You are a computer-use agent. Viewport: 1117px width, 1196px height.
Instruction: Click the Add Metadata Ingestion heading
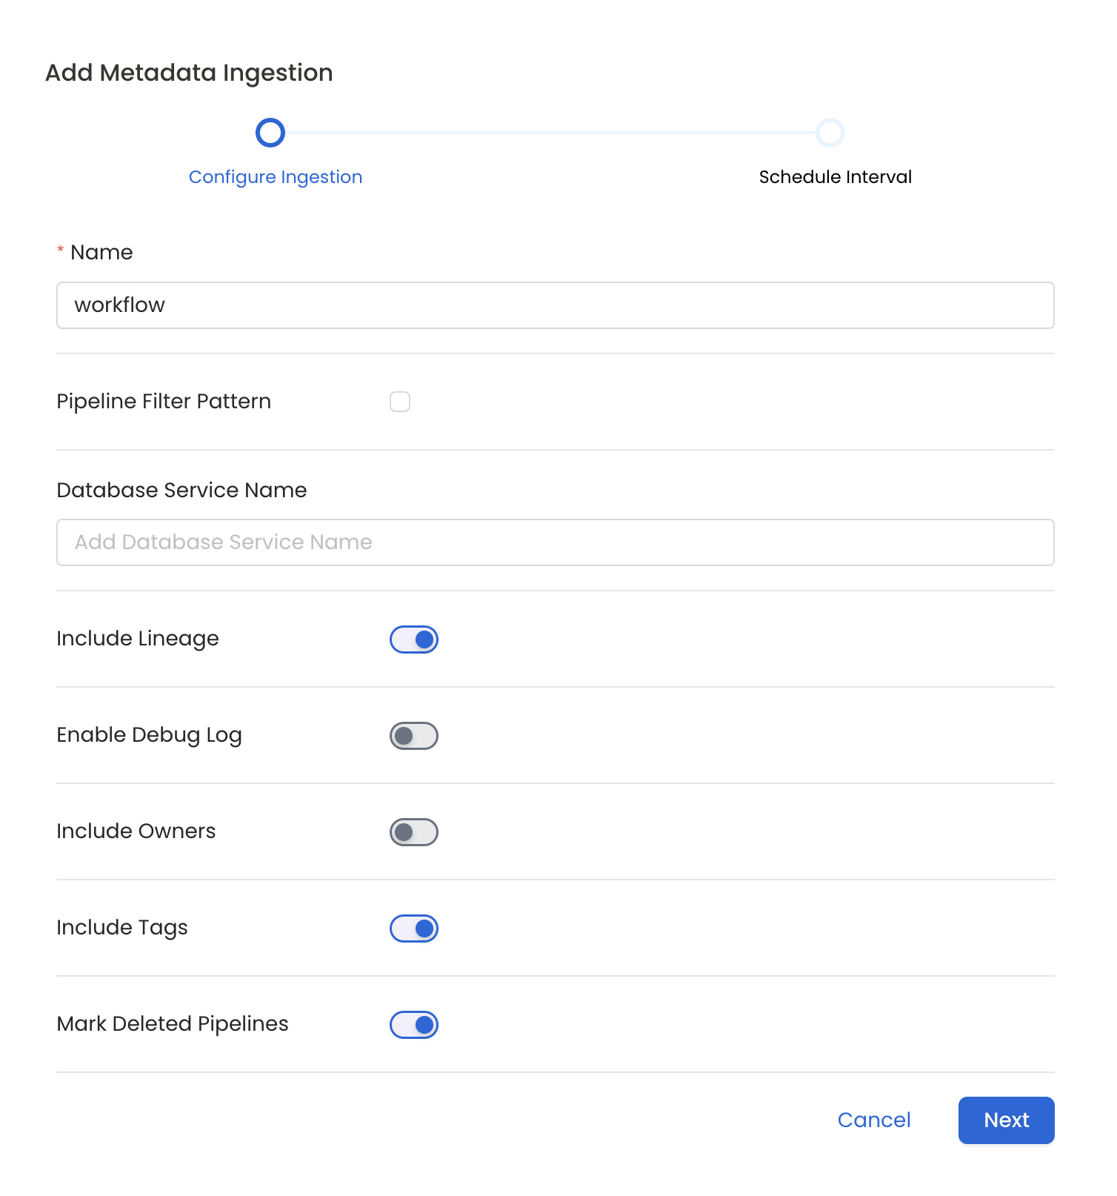tap(189, 72)
